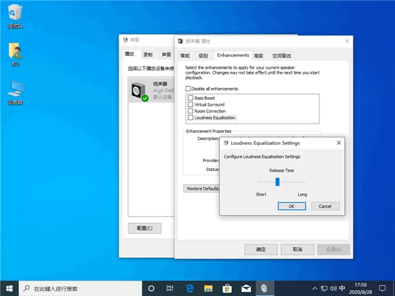Click the volume icon in system tray
The image size is (395, 296).
click(333, 289)
